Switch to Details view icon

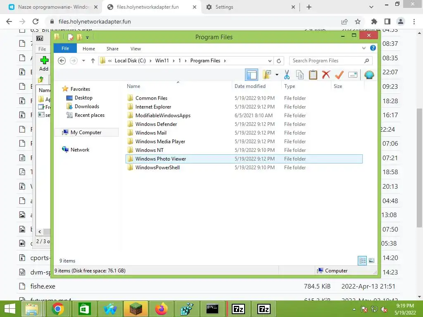pos(362,260)
